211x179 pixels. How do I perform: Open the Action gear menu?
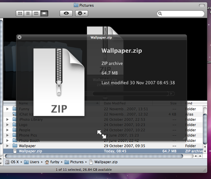coord(82,13)
